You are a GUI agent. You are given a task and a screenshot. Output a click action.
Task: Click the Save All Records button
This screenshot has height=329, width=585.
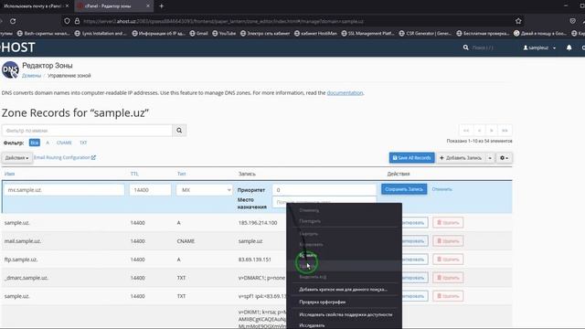click(412, 158)
